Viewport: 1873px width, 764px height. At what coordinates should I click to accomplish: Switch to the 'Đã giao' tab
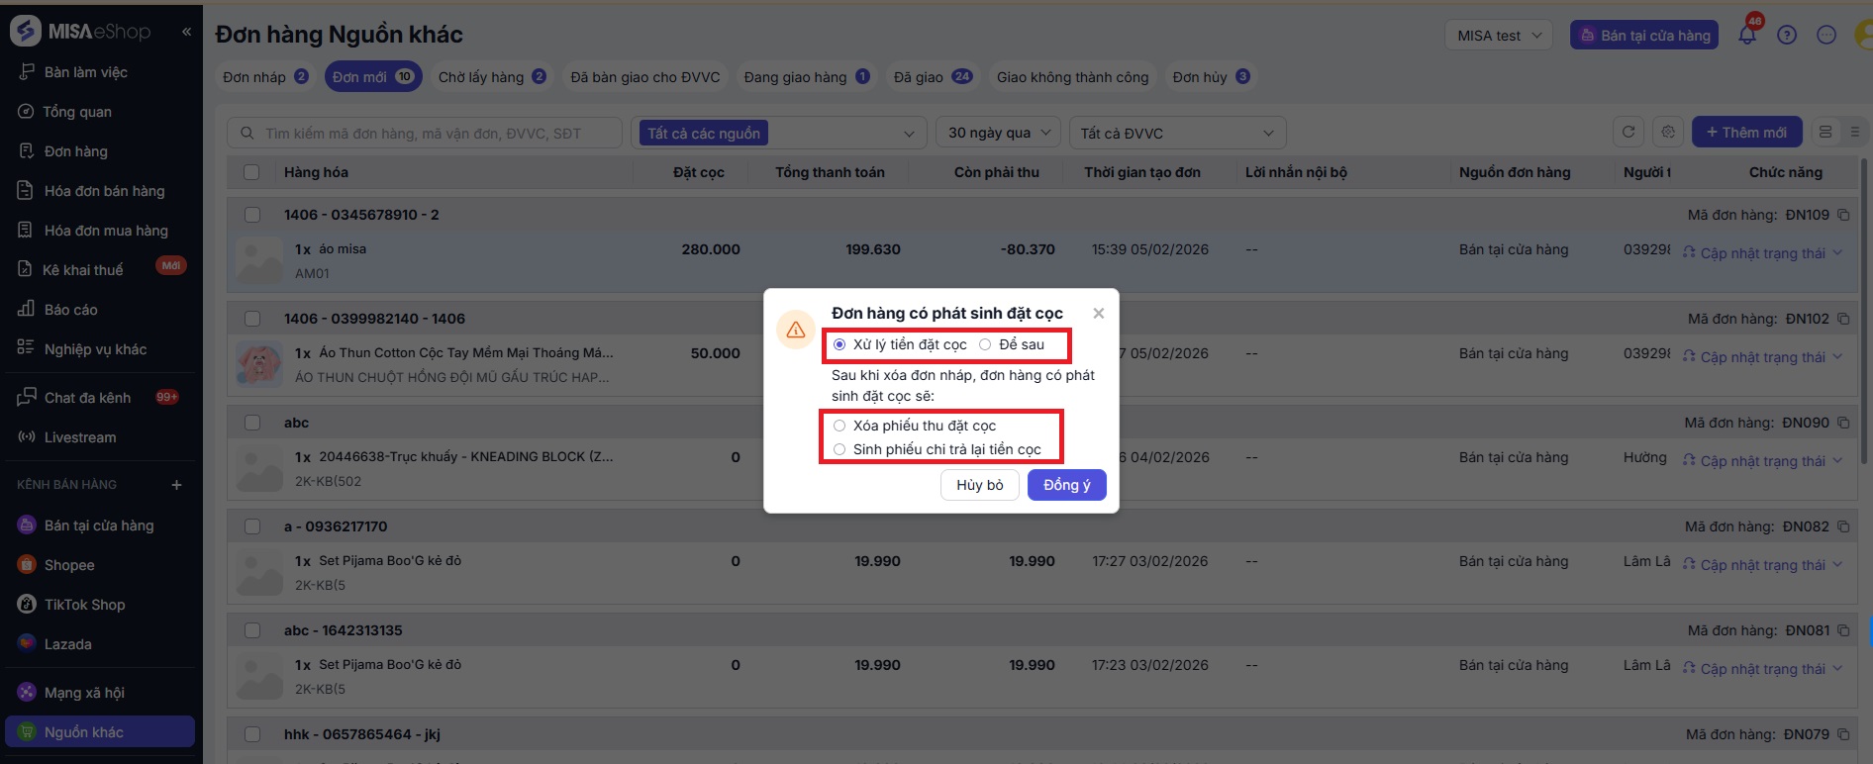(x=933, y=76)
